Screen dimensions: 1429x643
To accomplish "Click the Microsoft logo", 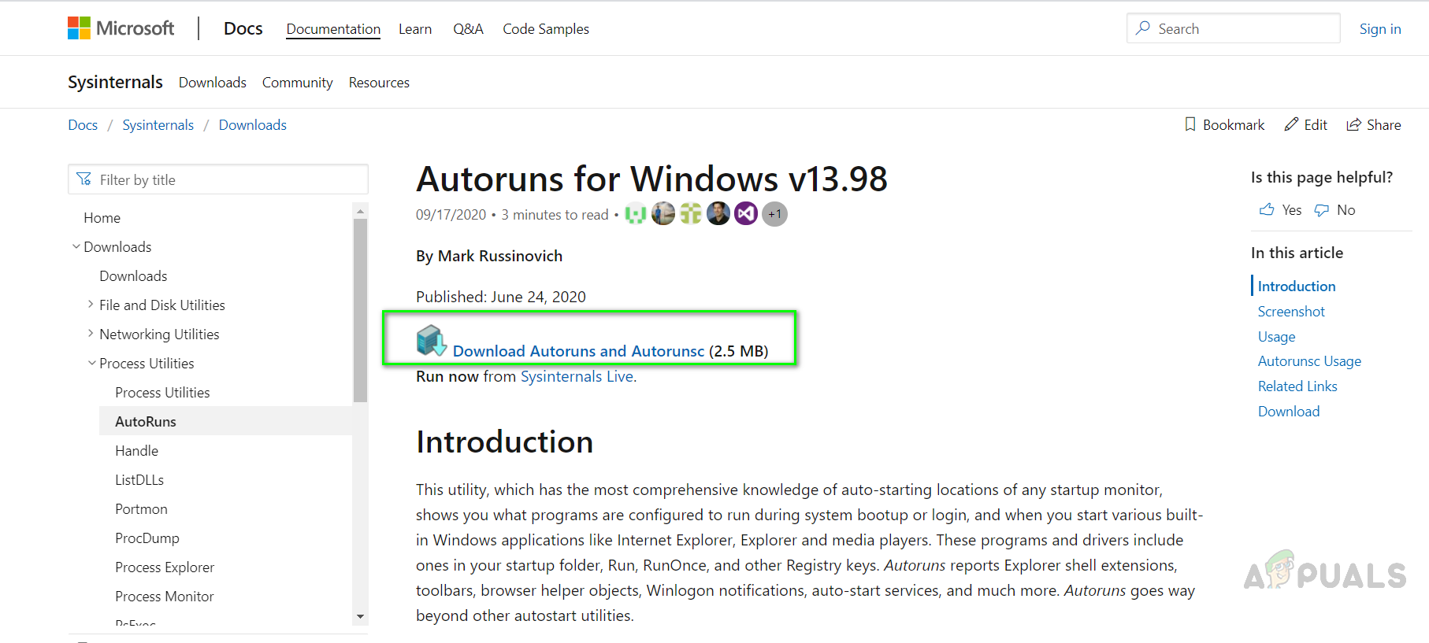I will tap(121, 28).
